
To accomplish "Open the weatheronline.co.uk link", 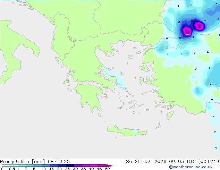I will coord(191,167).
